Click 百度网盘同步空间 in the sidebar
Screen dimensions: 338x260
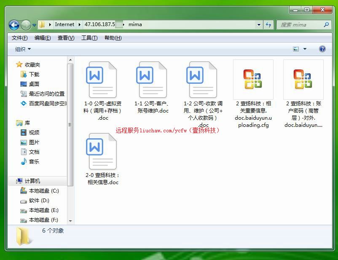[47, 103]
